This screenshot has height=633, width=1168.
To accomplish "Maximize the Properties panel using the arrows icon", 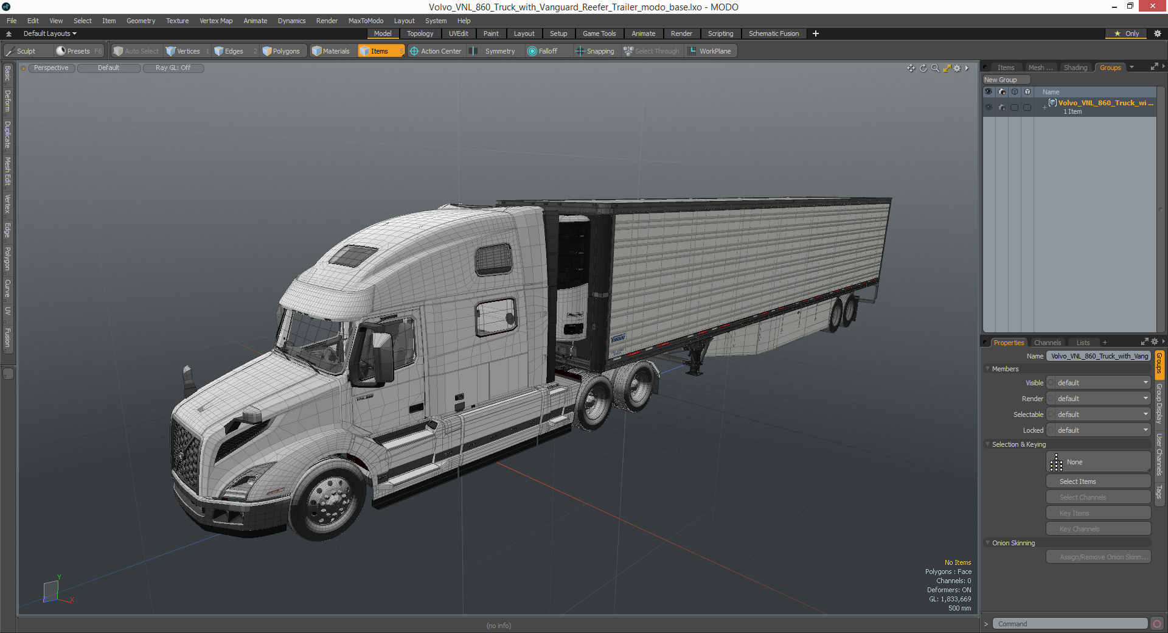I will (x=1144, y=342).
